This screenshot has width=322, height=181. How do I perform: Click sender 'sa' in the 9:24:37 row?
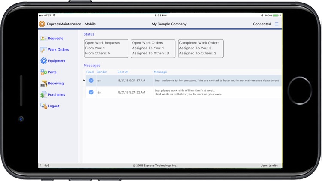point(99,81)
